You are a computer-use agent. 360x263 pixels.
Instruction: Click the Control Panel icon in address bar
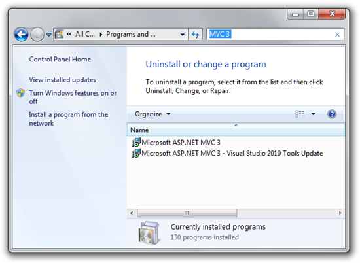click(x=59, y=35)
